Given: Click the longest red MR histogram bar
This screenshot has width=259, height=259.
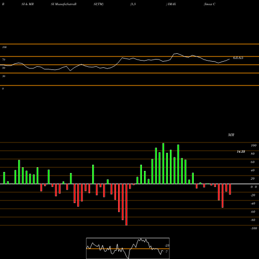Looking at the screenshot, I should pos(126,205).
